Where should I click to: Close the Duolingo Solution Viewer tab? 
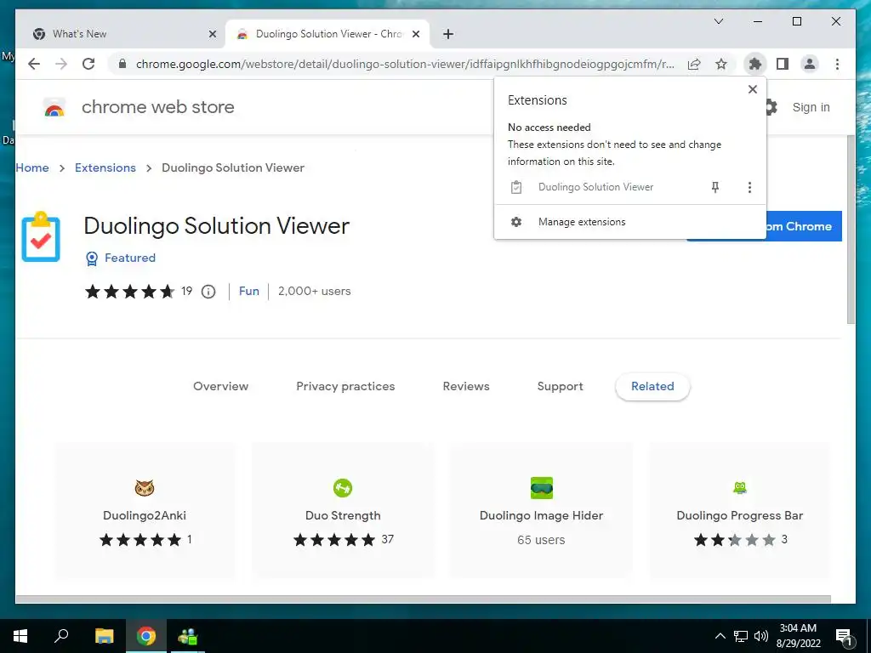point(416,34)
